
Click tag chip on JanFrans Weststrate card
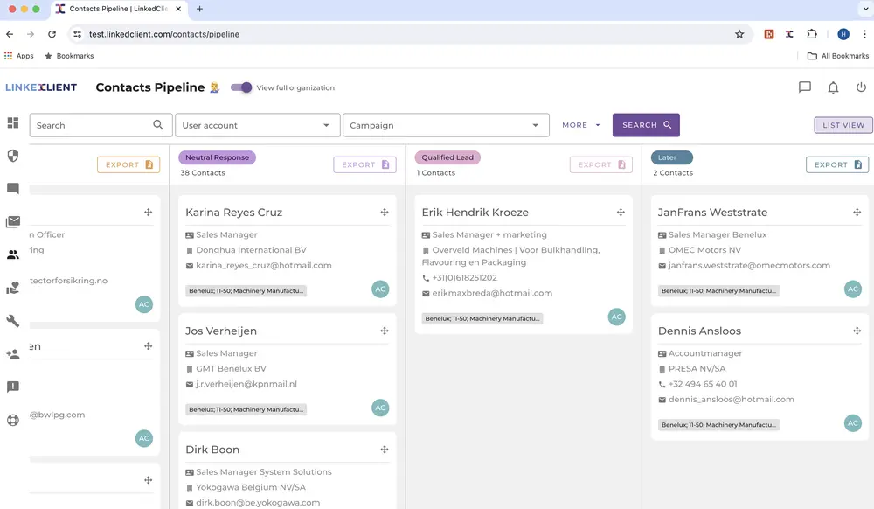(718, 290)
